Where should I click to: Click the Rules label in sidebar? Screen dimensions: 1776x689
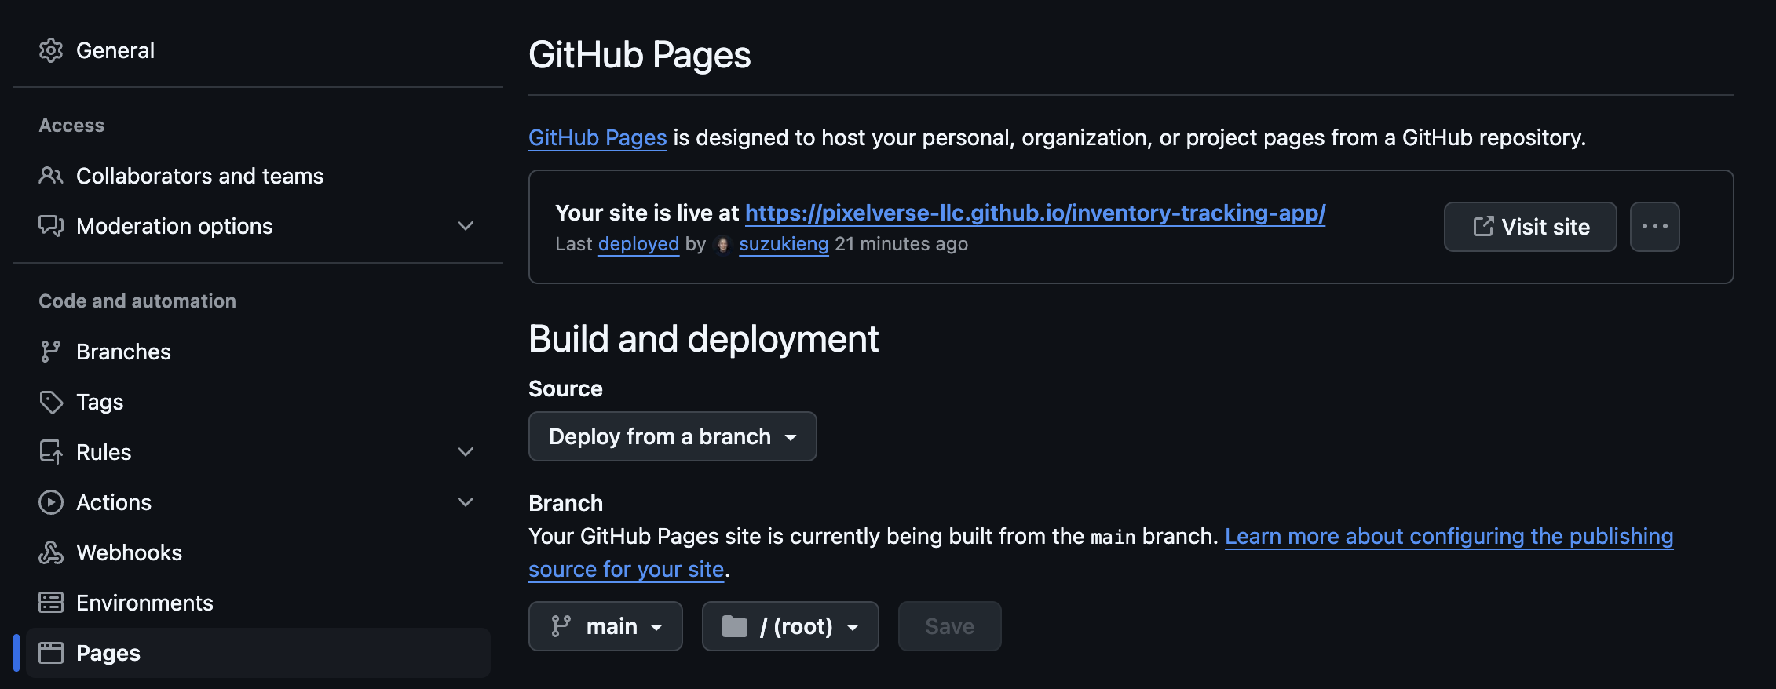104,452
